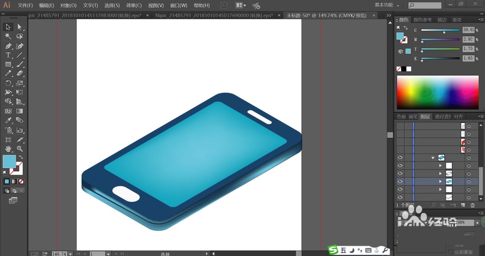The image size is (485, 256).
Task: Click Sogou input method S icon
Action: (x=333, y=250)
